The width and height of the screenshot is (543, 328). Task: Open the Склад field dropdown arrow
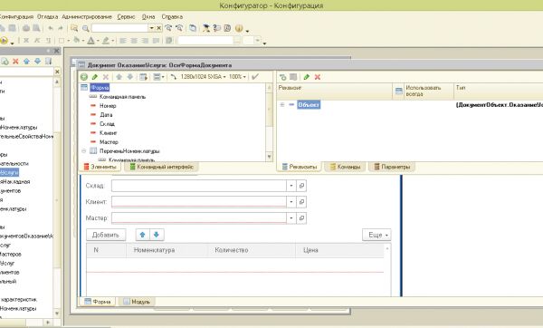coord(291,186)
